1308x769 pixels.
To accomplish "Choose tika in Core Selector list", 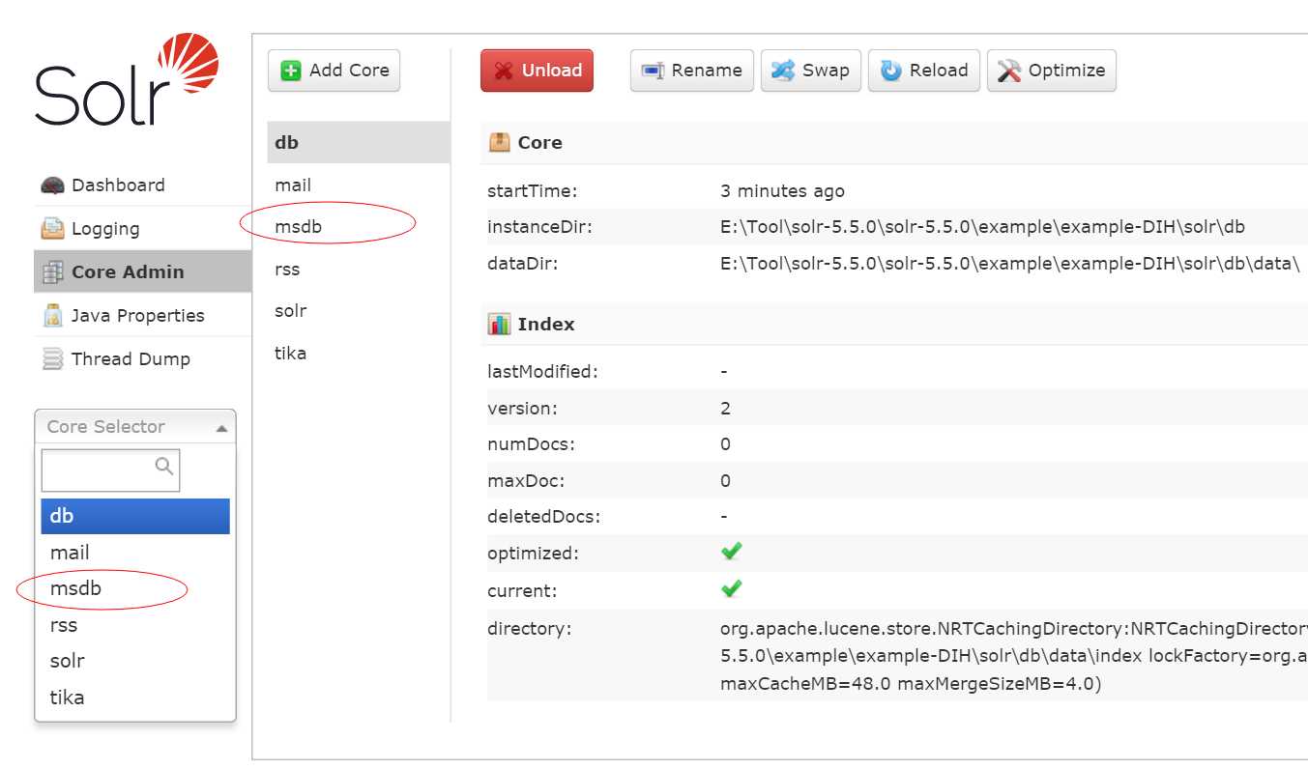I will click(135, 698).
